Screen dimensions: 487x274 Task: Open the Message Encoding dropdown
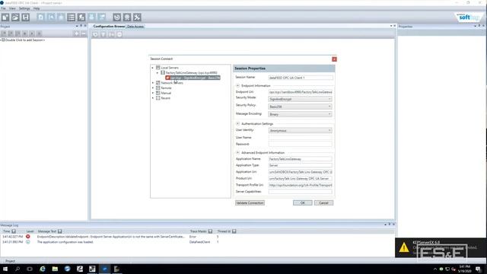pyautogui.click(x=300, y=114)
